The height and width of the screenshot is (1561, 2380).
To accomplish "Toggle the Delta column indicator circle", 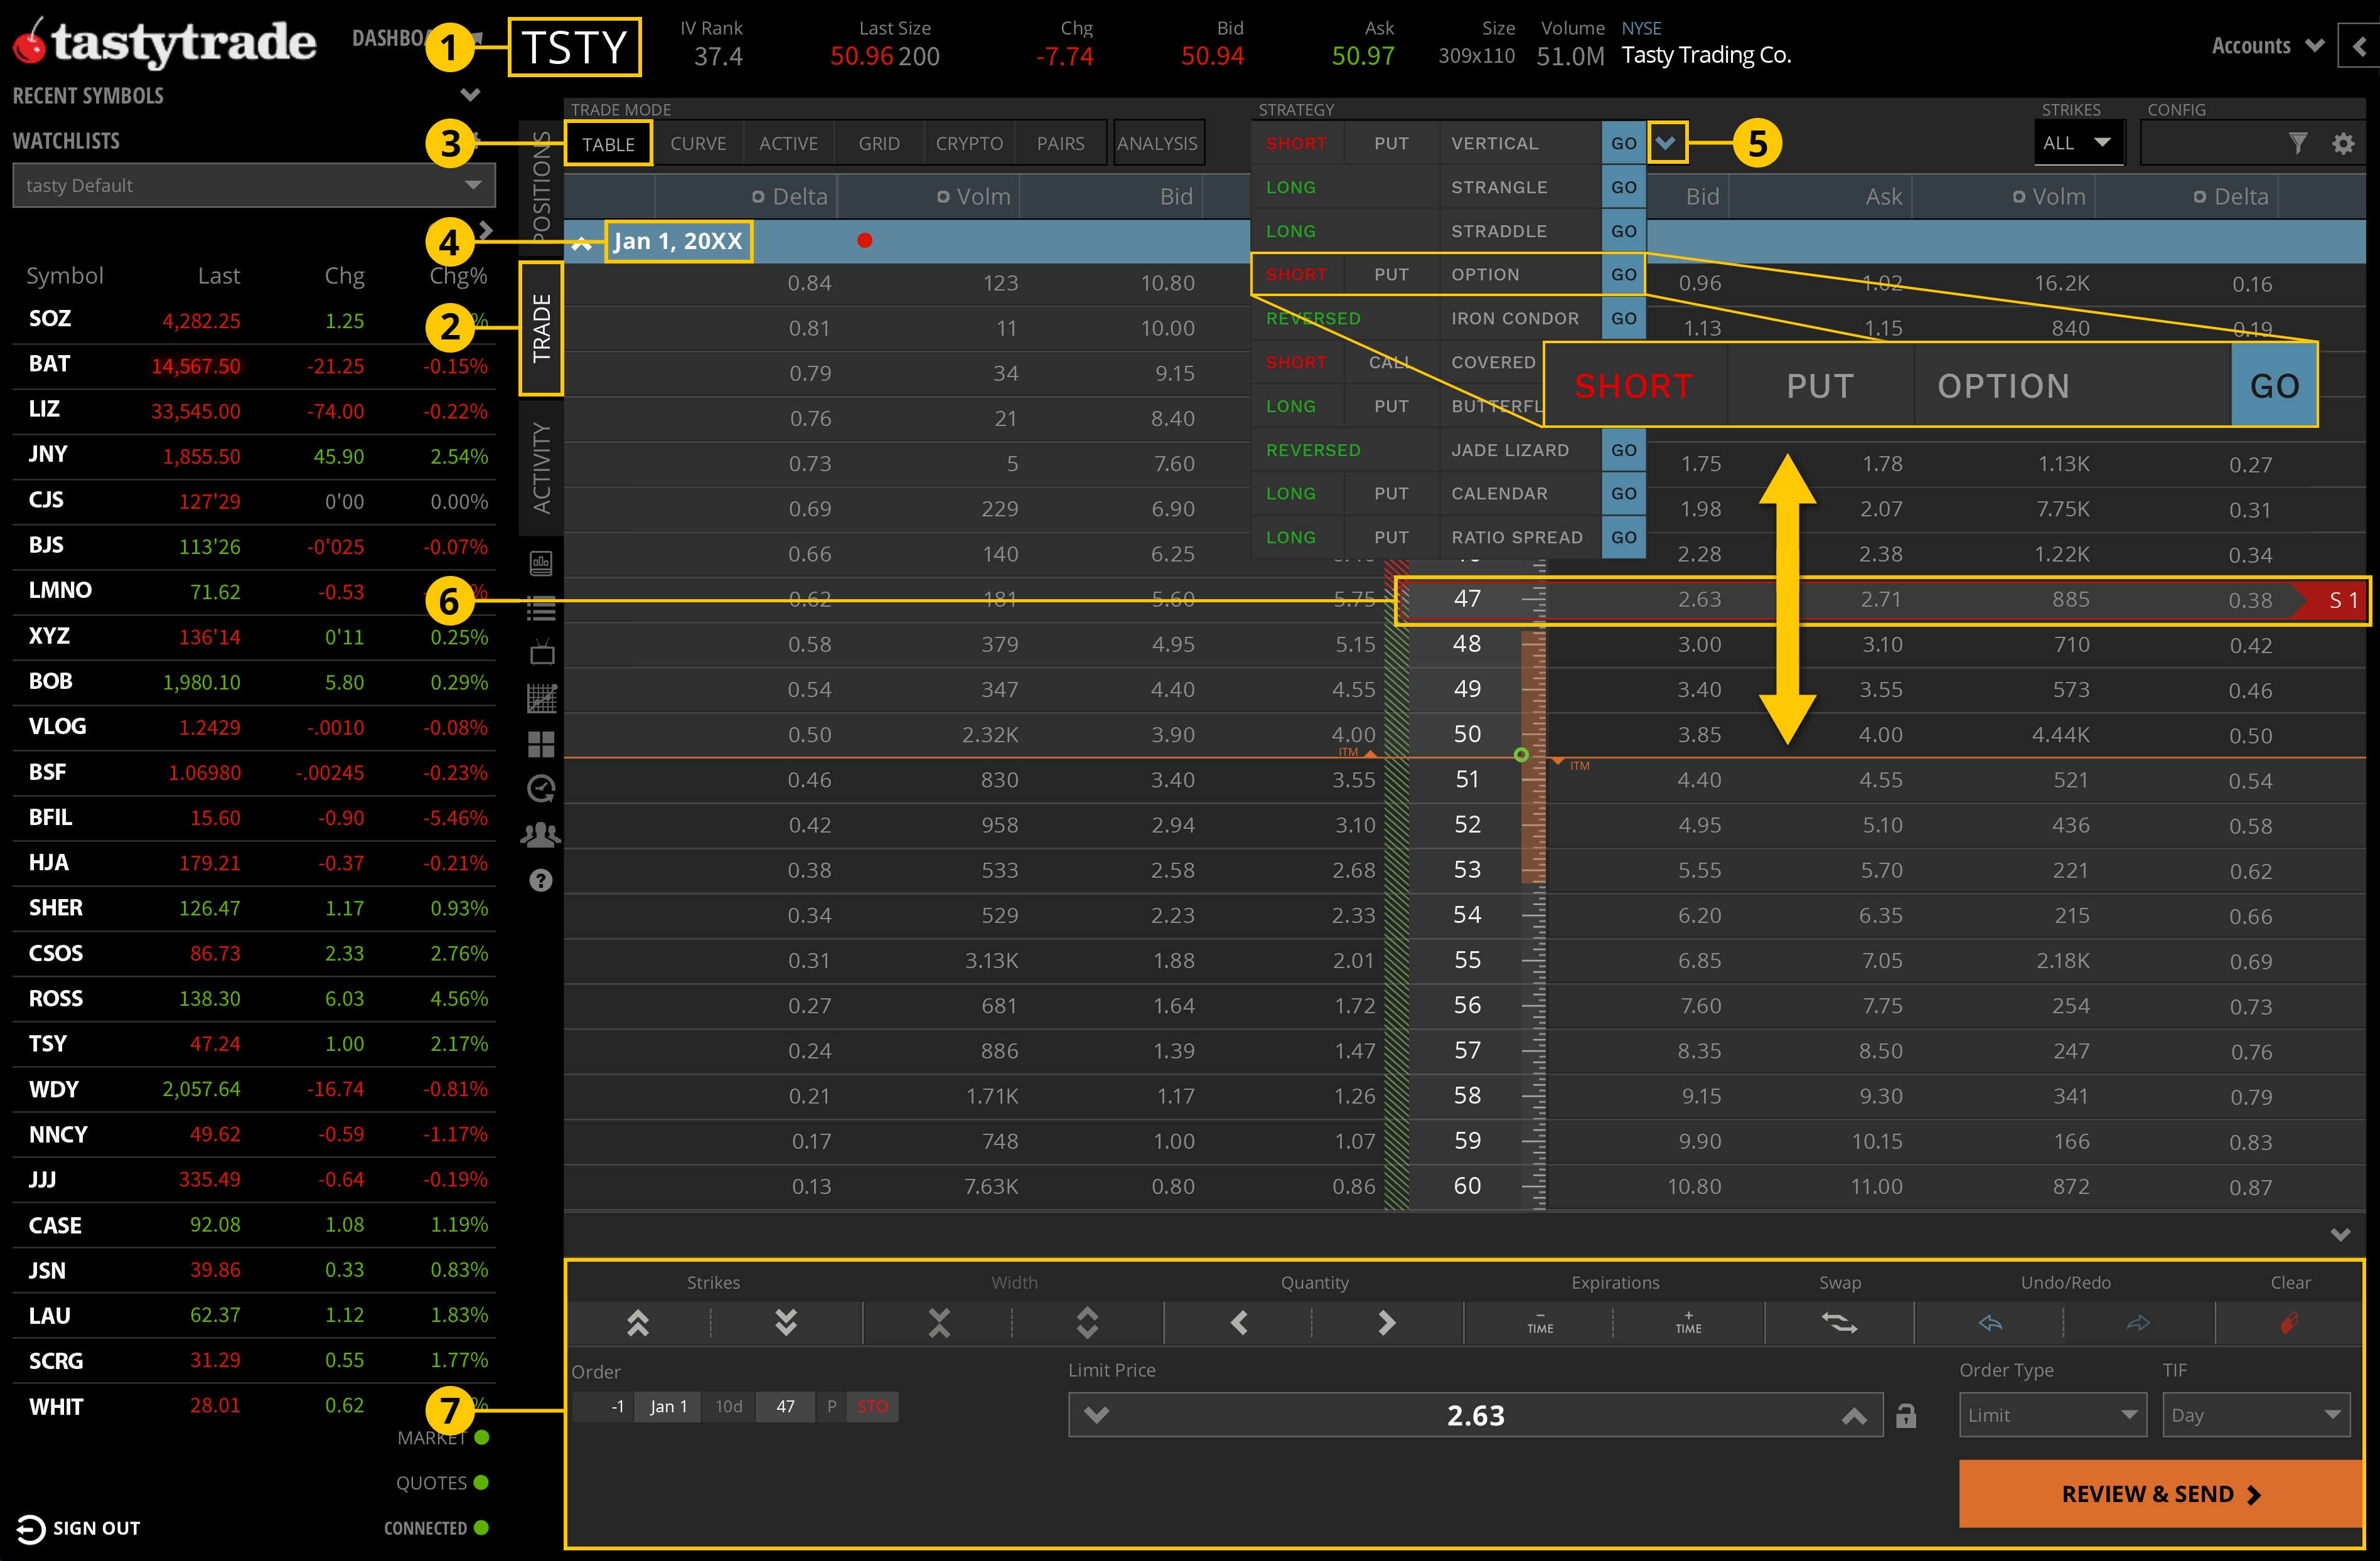I will tap(759, 196).
